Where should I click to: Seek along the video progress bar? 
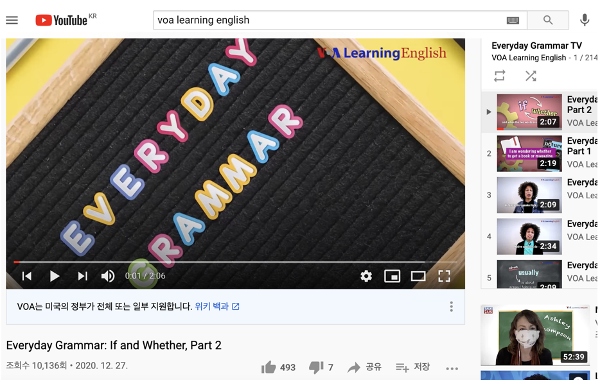(235, 262)
